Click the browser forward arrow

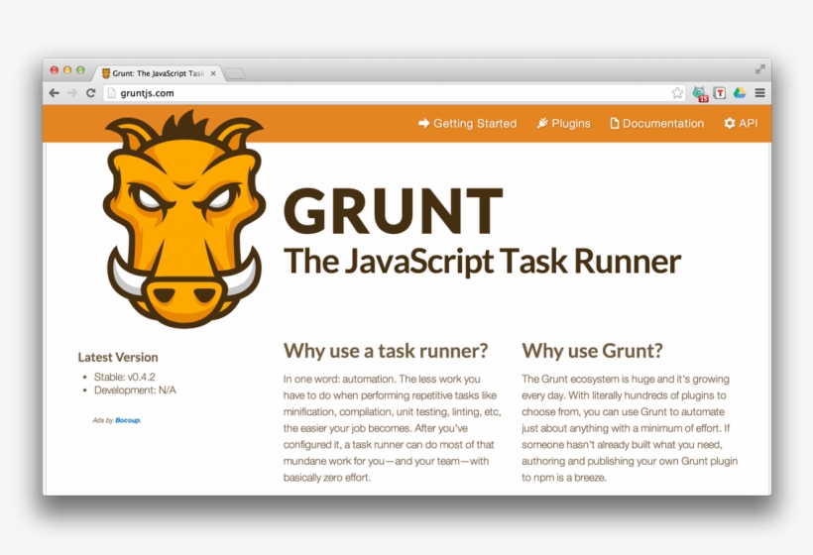pos(71,93)
